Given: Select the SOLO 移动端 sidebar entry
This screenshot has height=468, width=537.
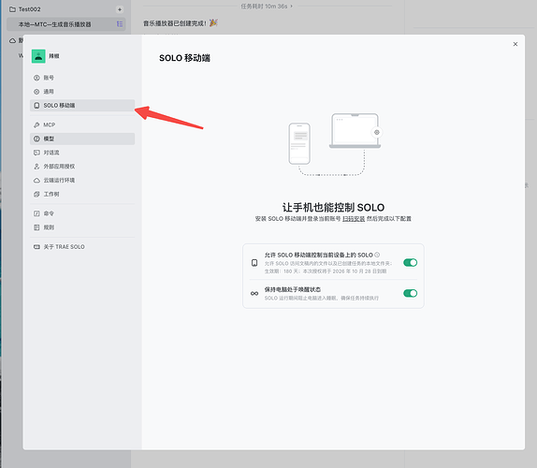Looking at the screenshot, I should (82, 105).
